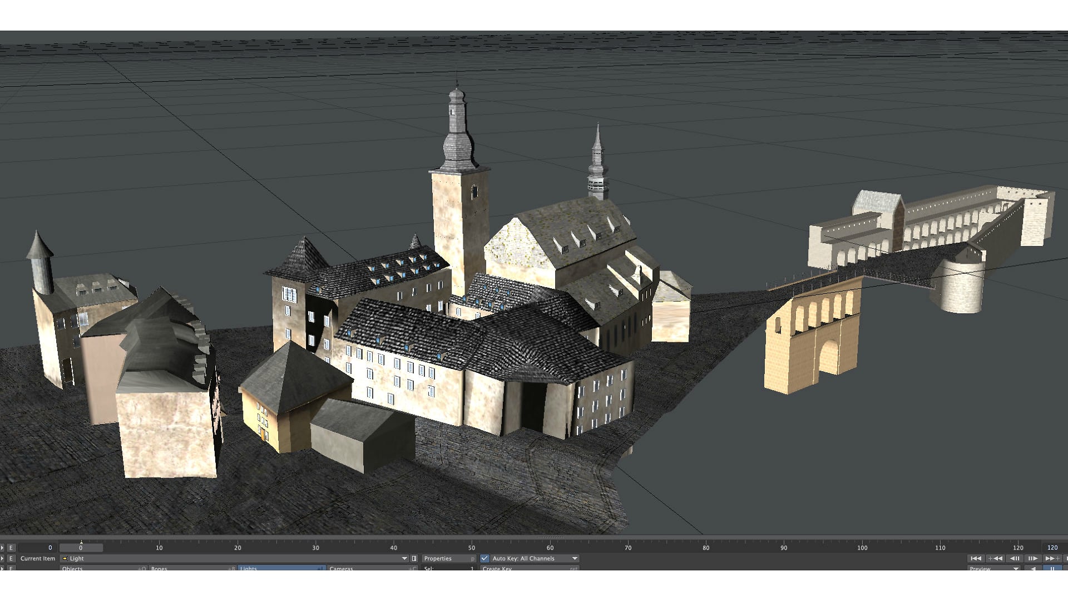
Task: Click previous keyframe button
Action: point(995,558)
